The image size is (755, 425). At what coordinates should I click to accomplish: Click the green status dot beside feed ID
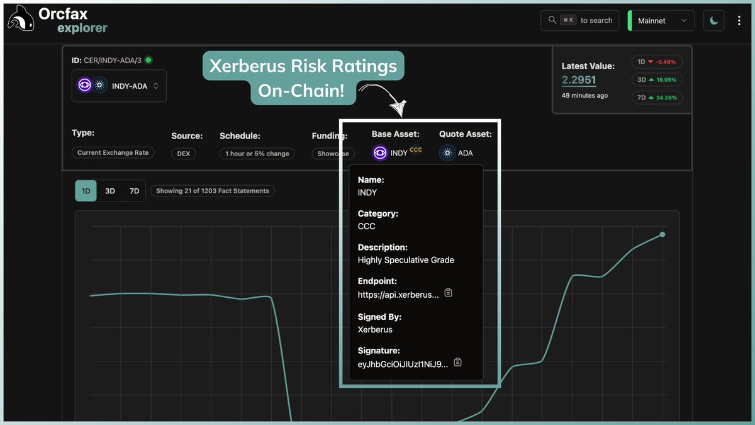tap(148, 60)
